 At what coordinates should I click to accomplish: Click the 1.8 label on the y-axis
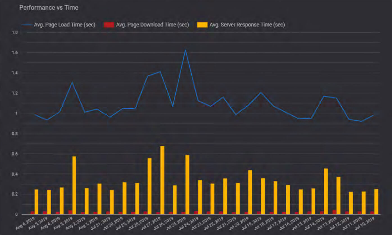[15, 33]
